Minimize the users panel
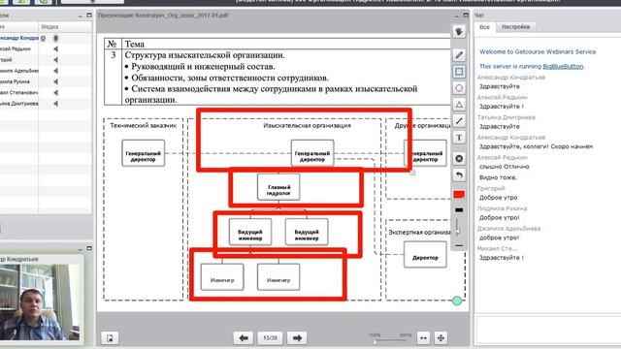Image resolution: width=621 pixels, height=349 pixels. (x=80, y=16)
